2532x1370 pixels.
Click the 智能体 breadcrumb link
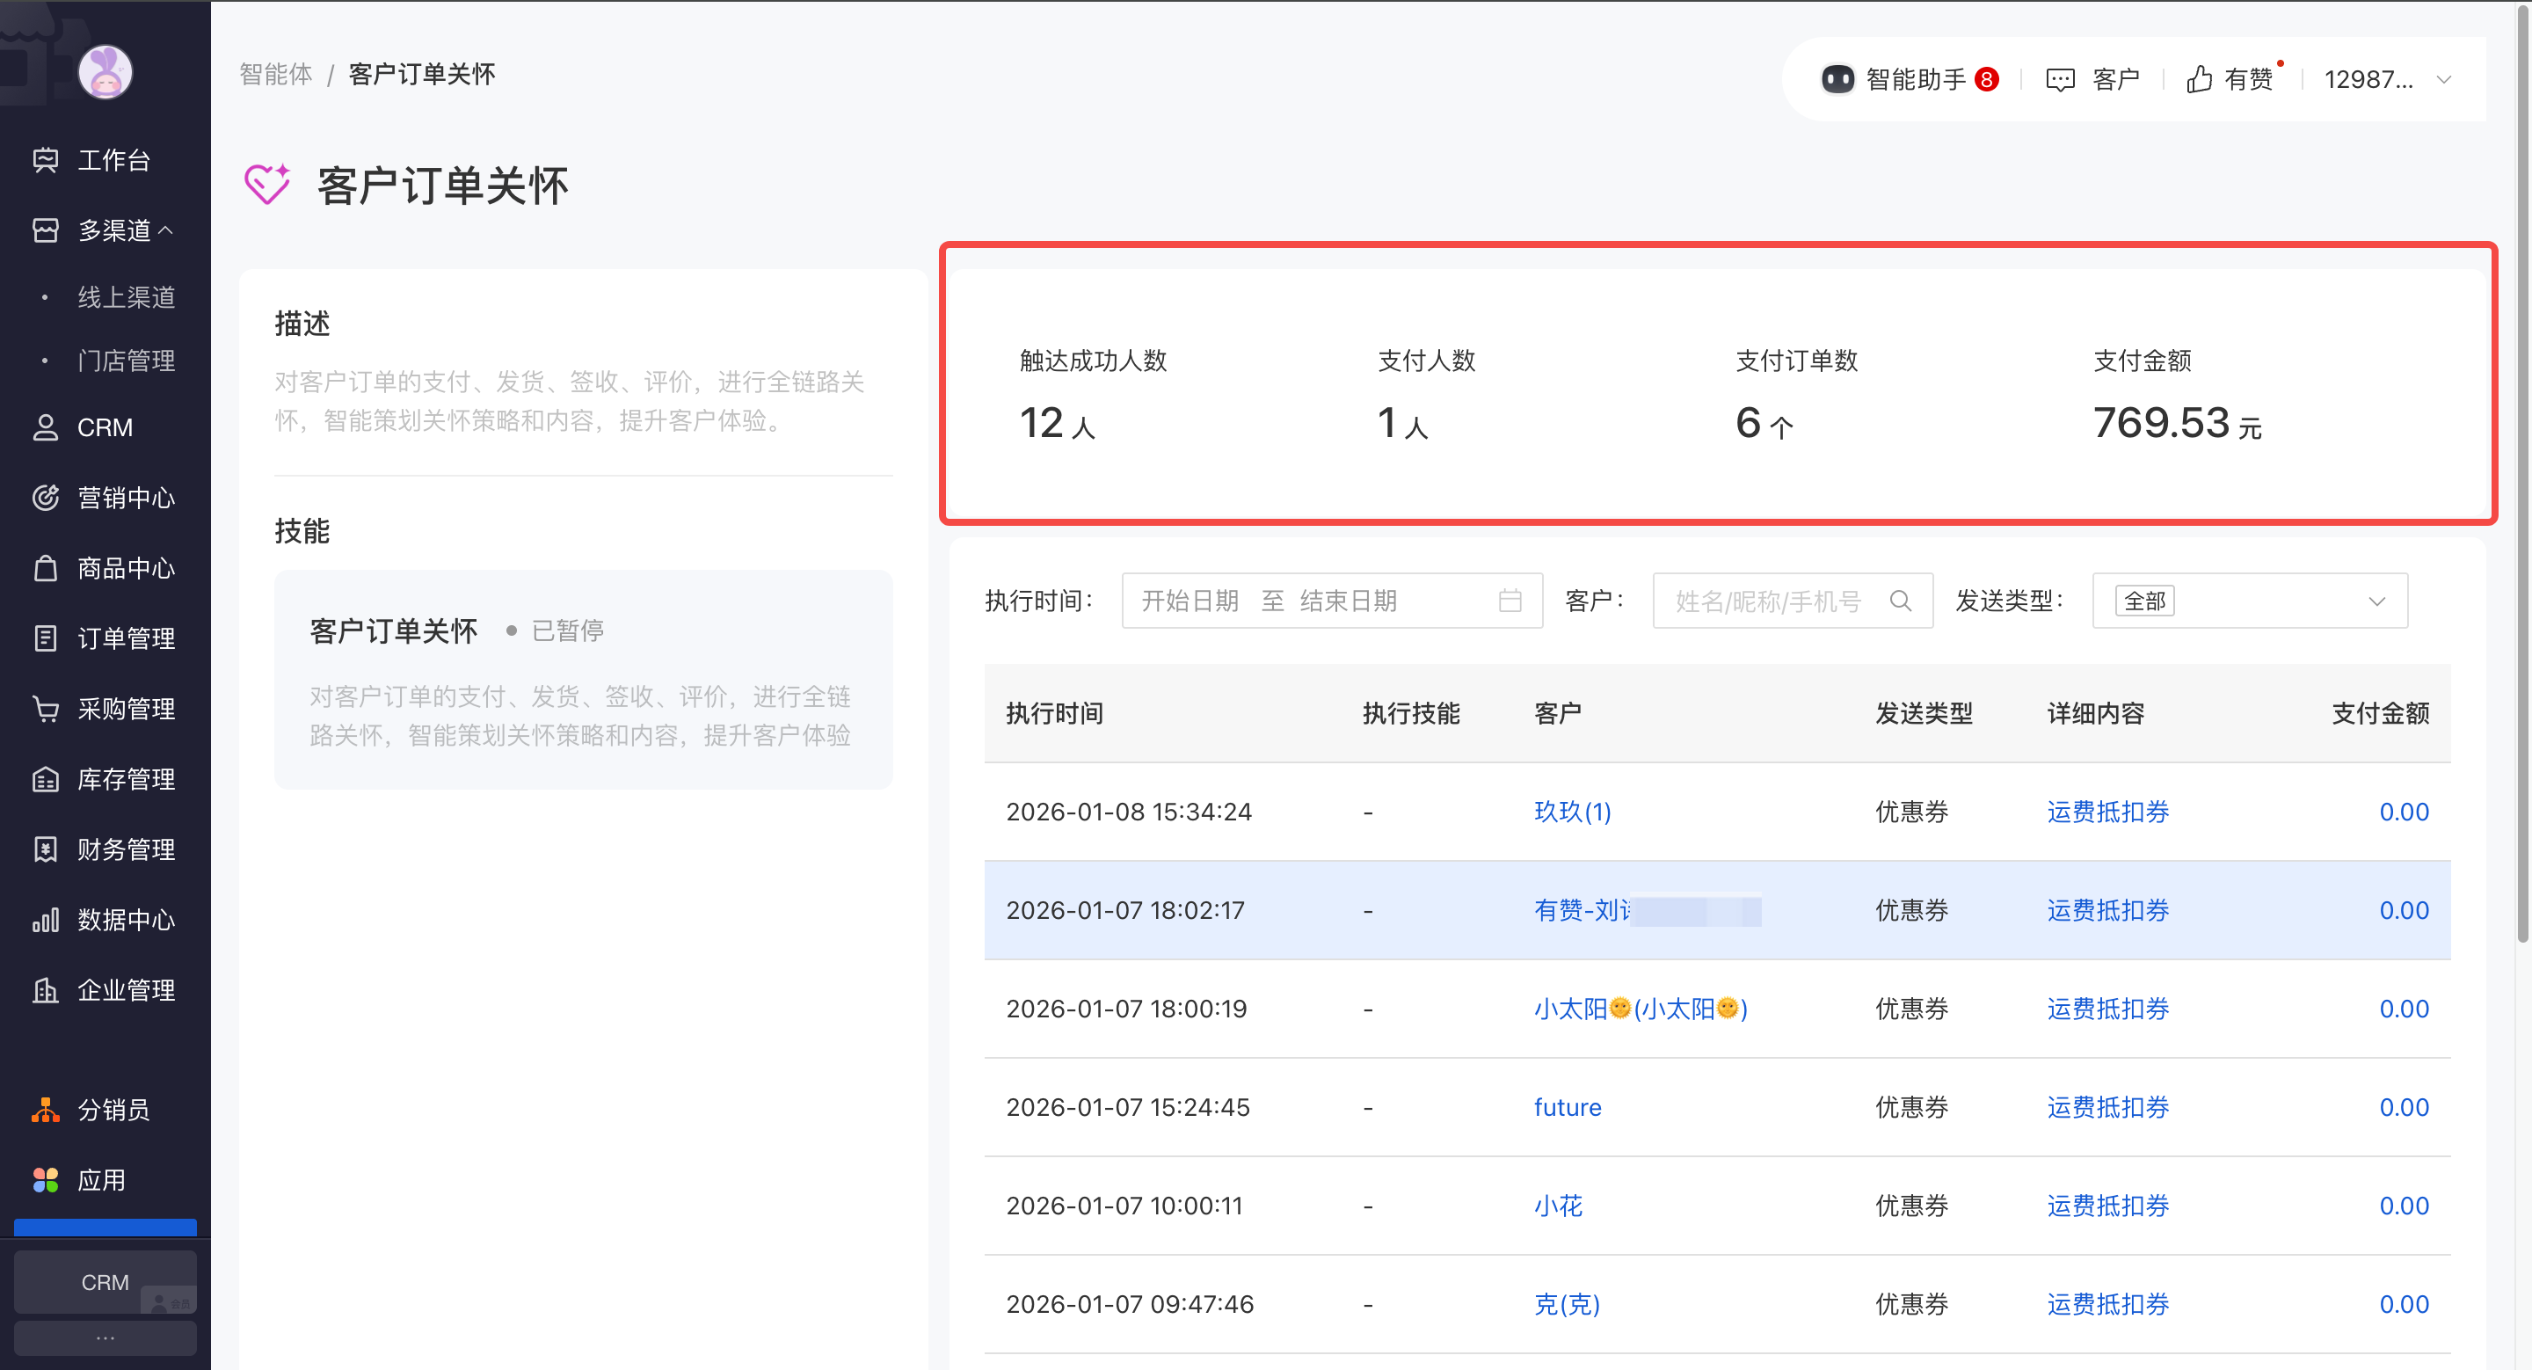click(275, 75)
